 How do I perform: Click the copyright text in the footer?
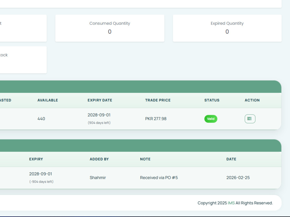tap(235, 203)
